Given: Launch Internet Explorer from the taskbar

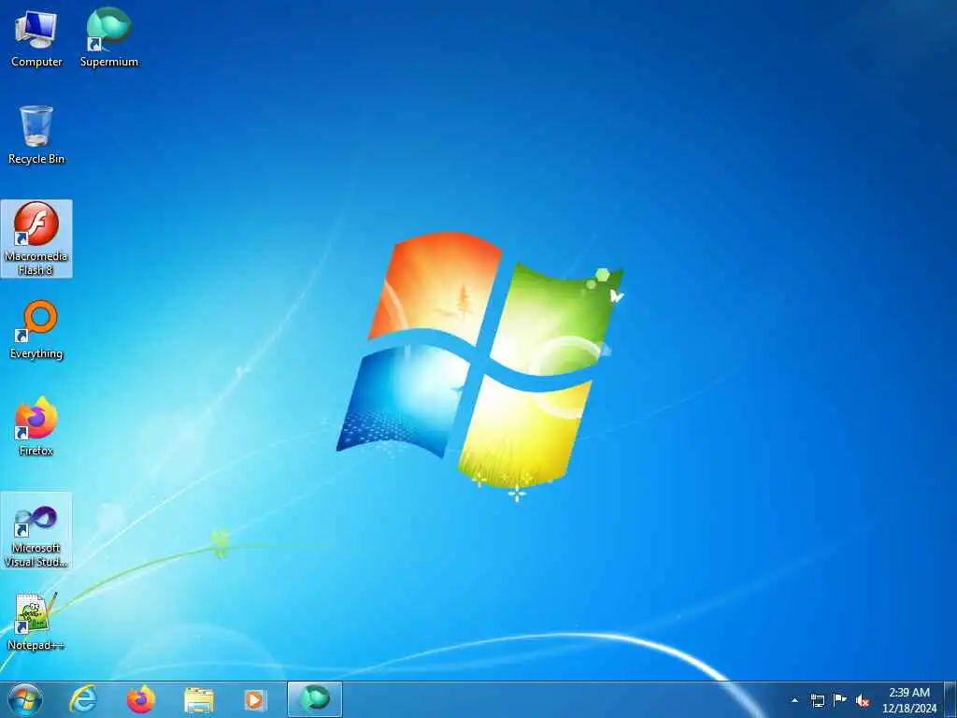Looking at the screenshot, I should (x=83, y=699).
